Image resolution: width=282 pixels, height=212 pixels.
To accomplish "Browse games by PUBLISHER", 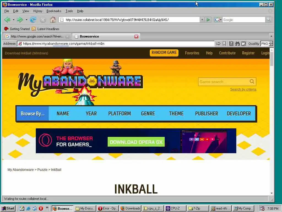I will pyautogui.click(x=207, y=113).
